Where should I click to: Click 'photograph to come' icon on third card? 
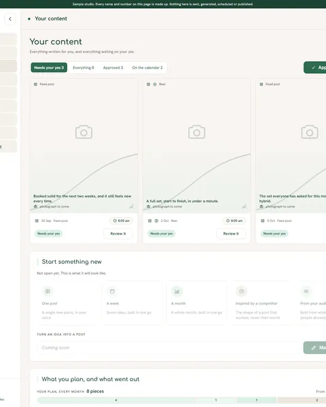click(261, 207)
